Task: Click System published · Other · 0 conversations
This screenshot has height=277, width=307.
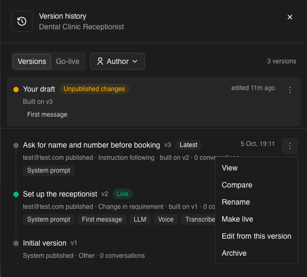Action: [84, 256]
